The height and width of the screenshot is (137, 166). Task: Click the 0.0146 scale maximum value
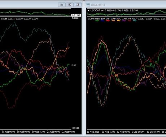click(x=75, y=18)
